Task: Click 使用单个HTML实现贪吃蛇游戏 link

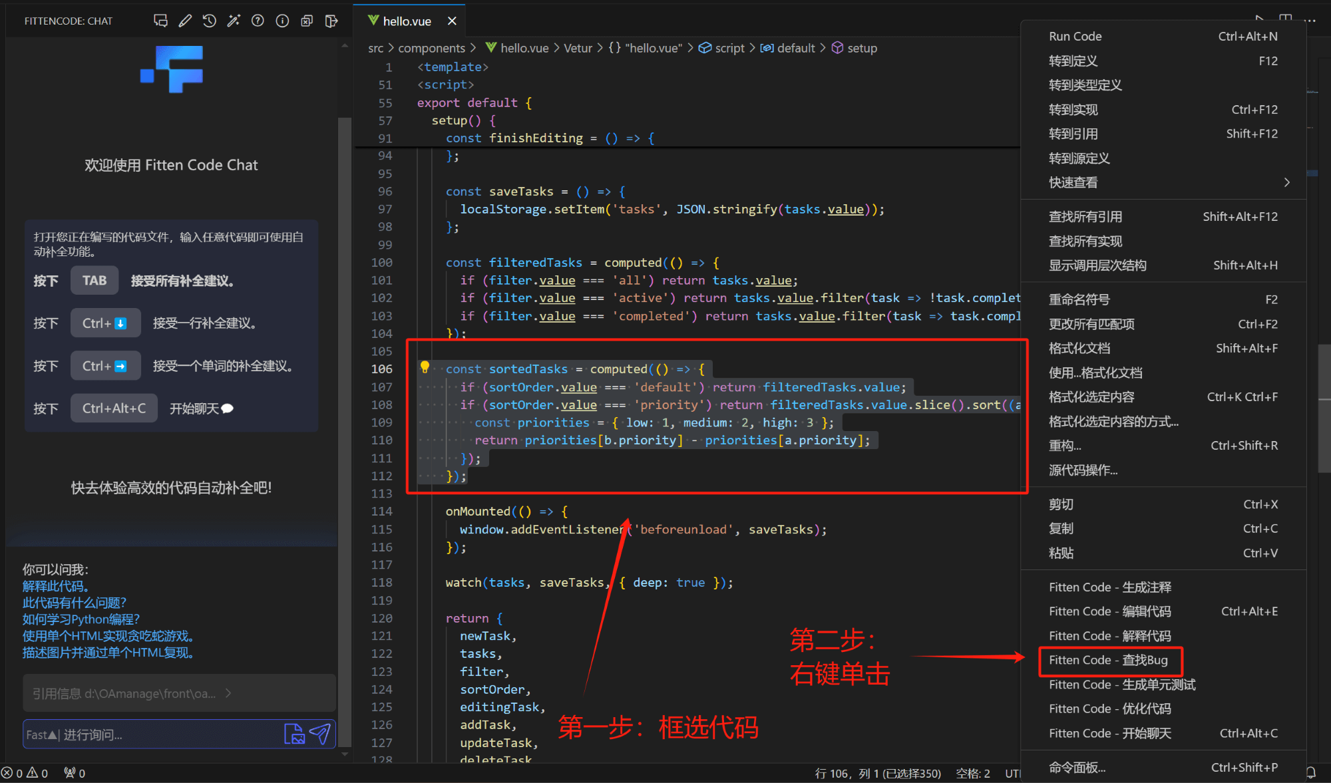Action: pyautogui.click(x=108, y=636)
